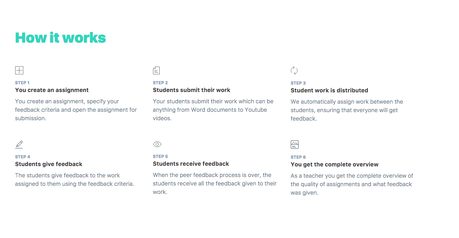459x238 pixels.
Task: Click the pencil icon above Step 4
Action: [x=19, y=145]
